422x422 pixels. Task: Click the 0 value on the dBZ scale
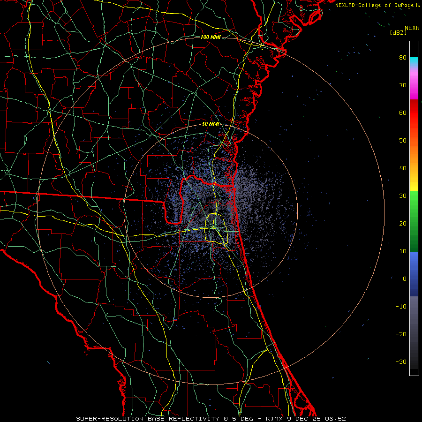[405, 279]
